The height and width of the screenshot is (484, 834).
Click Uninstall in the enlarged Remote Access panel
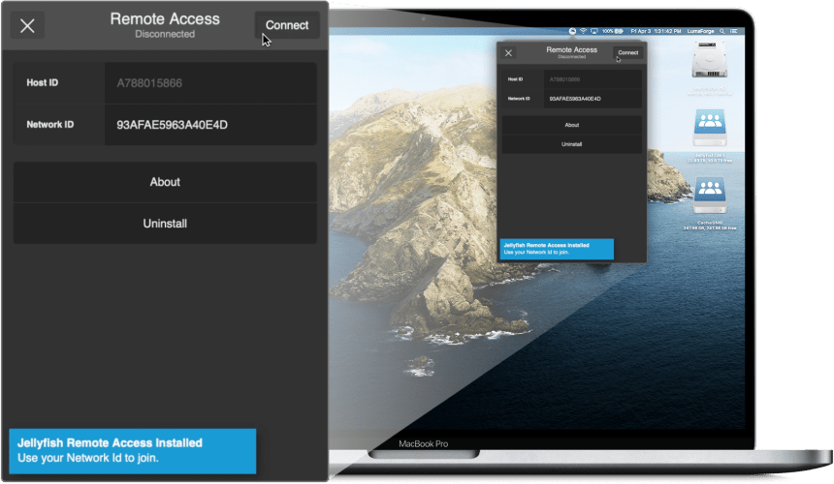coord(165,224)
